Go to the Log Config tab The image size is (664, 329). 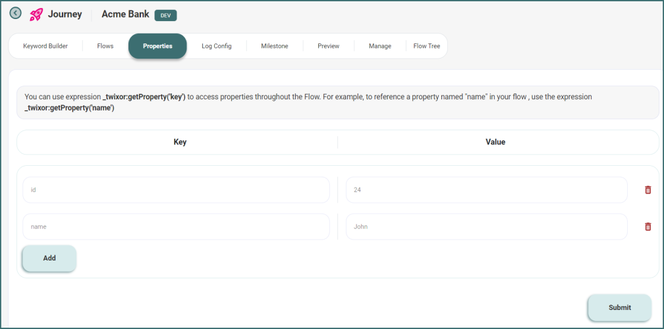pos(217,46)
